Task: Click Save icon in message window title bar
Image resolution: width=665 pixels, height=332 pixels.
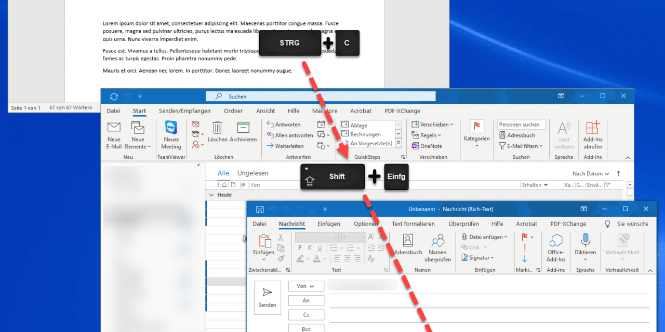Action: pos(260,209)
